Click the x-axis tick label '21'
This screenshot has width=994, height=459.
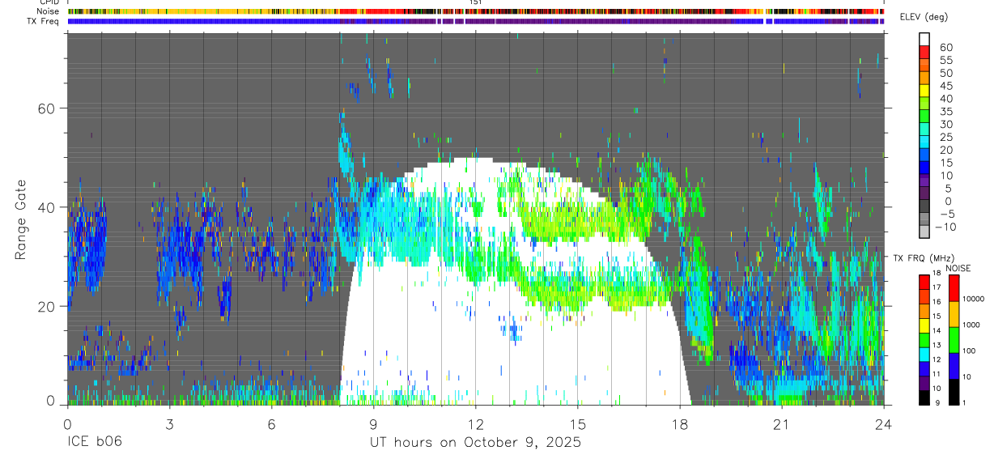click(x=781, y=423)
